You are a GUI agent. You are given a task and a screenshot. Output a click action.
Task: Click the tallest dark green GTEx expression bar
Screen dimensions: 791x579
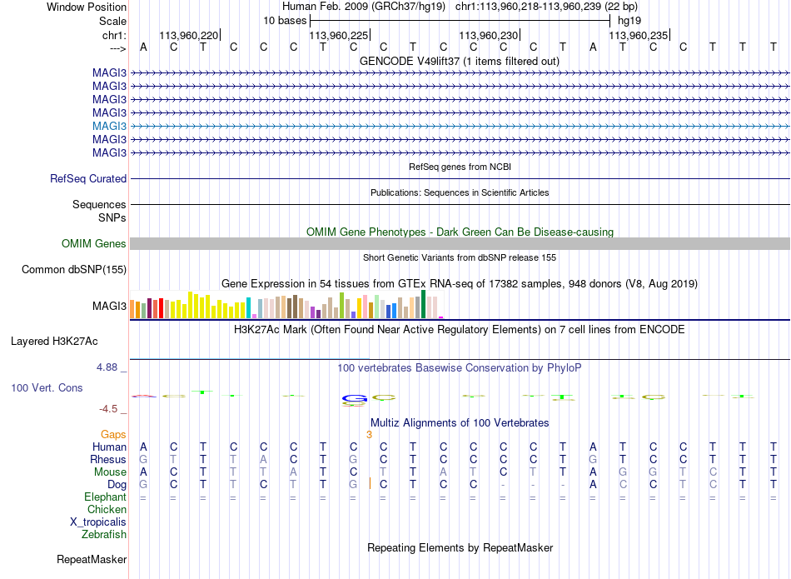coord(424,304)
